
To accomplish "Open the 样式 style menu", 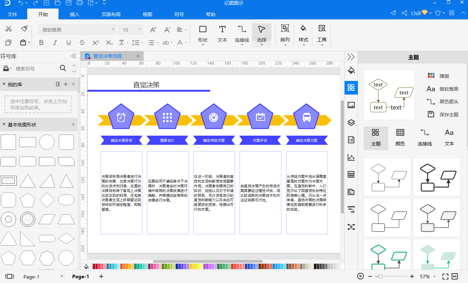I will [303, 34].
